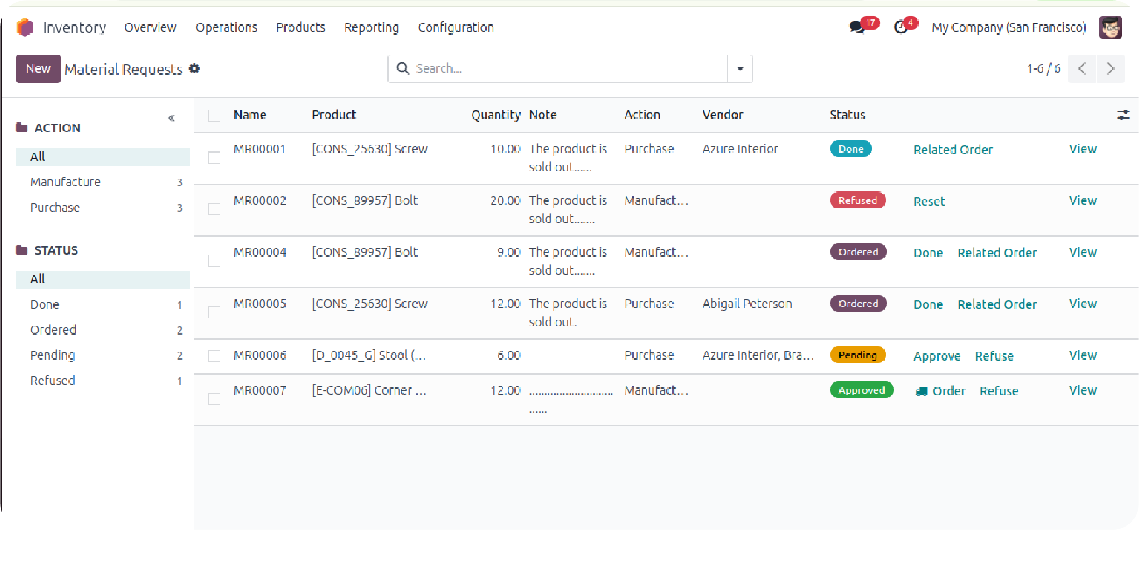Click the Inventory app logo icon
The height and width of the screenshot is (575, 1139).
click(25, 27)
